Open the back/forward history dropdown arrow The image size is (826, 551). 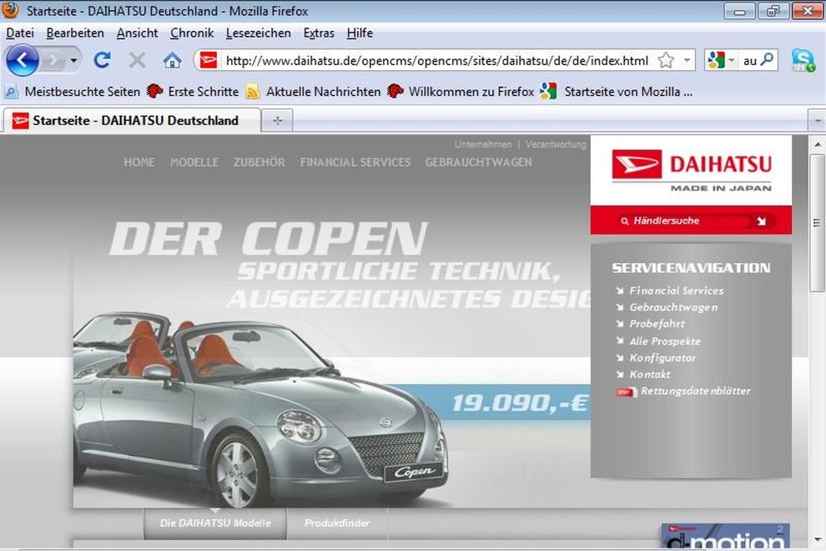coord(73,61)
